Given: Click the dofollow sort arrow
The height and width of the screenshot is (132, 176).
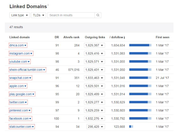Looking at the screenshot, I should click(124, 38).
